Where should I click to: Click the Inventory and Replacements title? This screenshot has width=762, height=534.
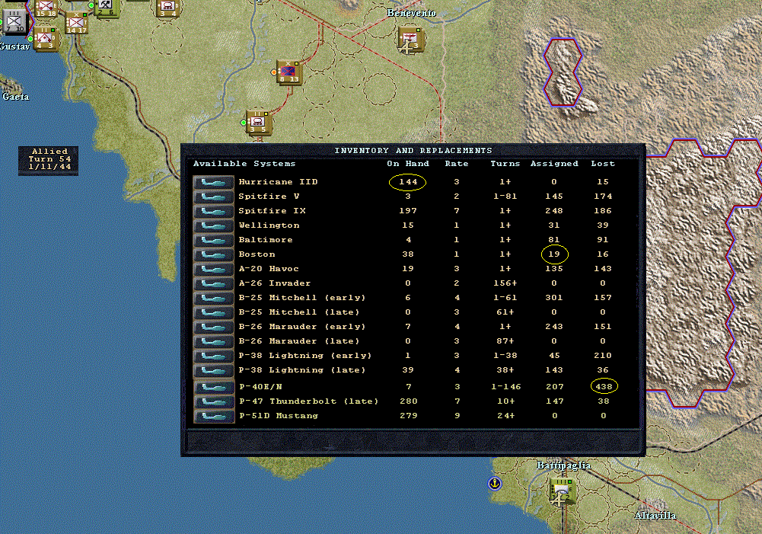[x=413, y=151]
